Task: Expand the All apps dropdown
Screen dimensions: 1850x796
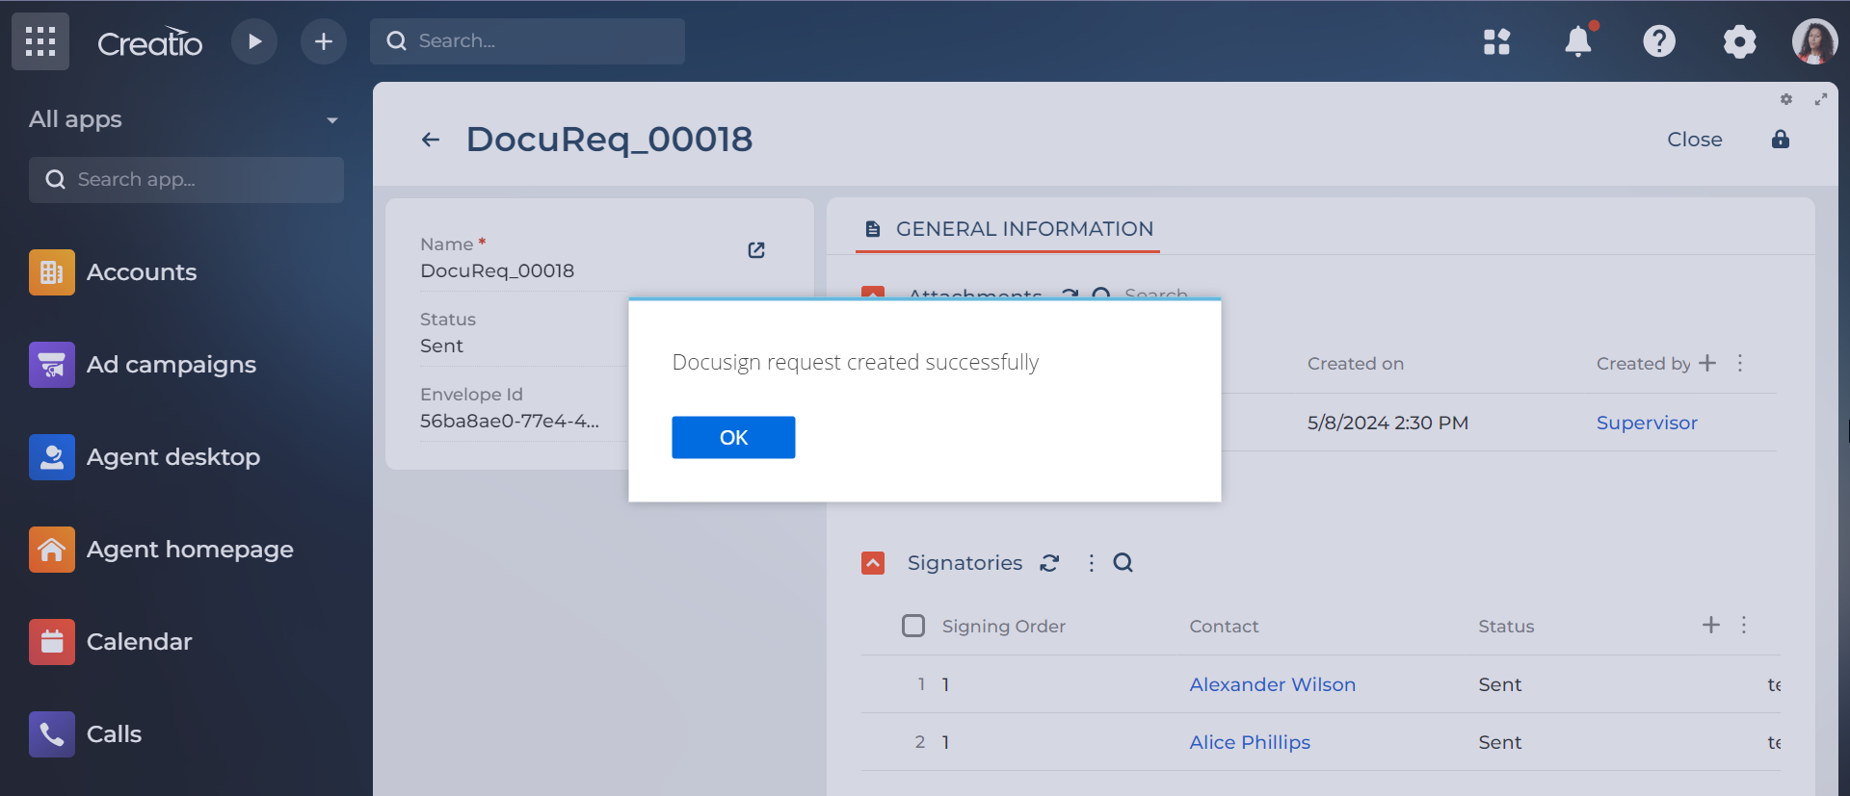Action: pos(184,119)
